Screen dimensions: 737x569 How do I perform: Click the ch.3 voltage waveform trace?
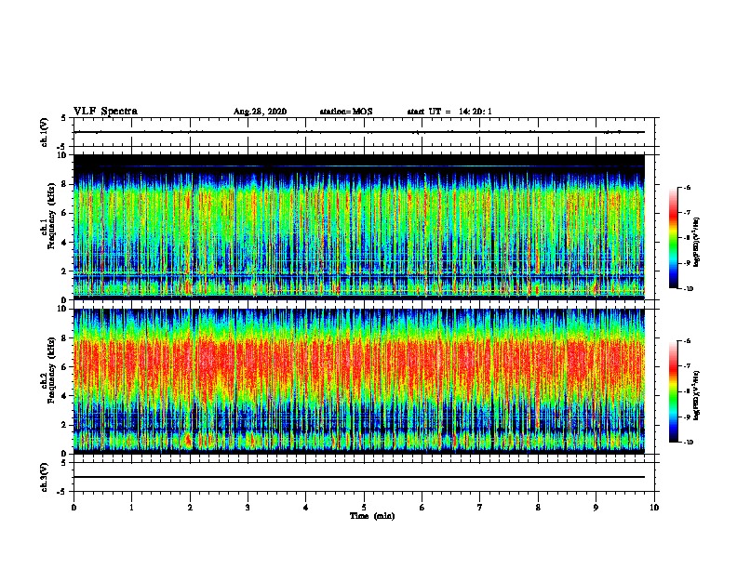(359, 477)
